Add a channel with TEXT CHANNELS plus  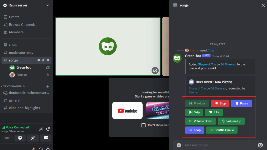click(48, 86)
